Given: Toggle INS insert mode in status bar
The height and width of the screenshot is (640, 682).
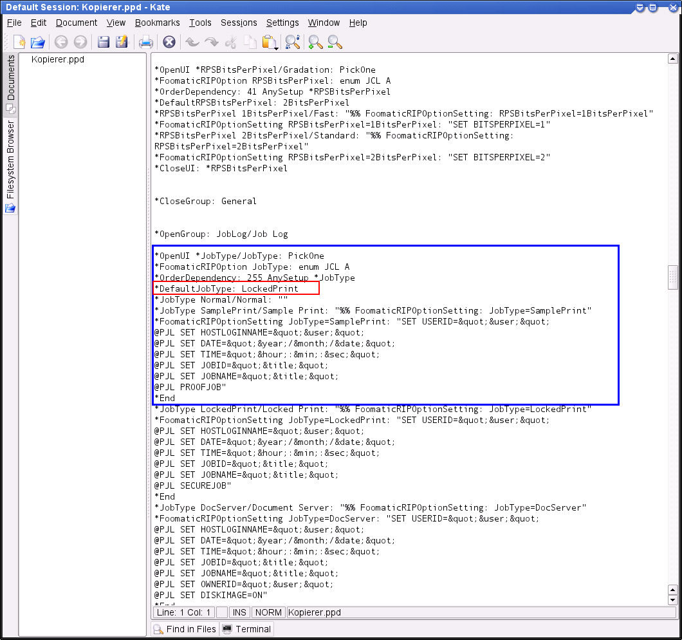Looking at the screenshot, I should click(239, 612).
